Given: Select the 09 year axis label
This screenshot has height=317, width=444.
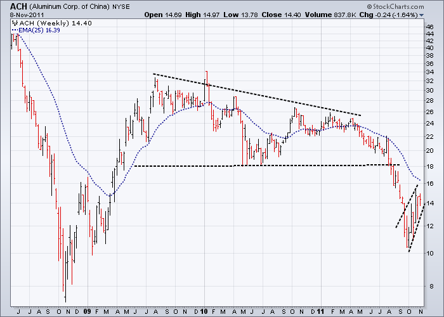Looking at the screenshot, I should click(x=88, y=311).
